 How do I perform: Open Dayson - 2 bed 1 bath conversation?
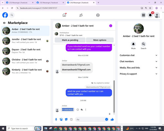[x=25, y=51]
